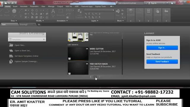Click the folder icon beside Open Files
This screenshot has width=190, height=107.
[11, 45]
